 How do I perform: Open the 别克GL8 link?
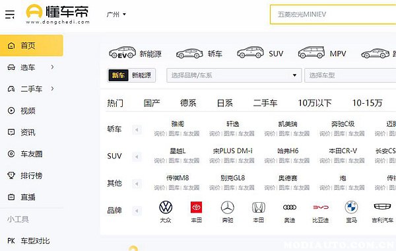[232, 178]
